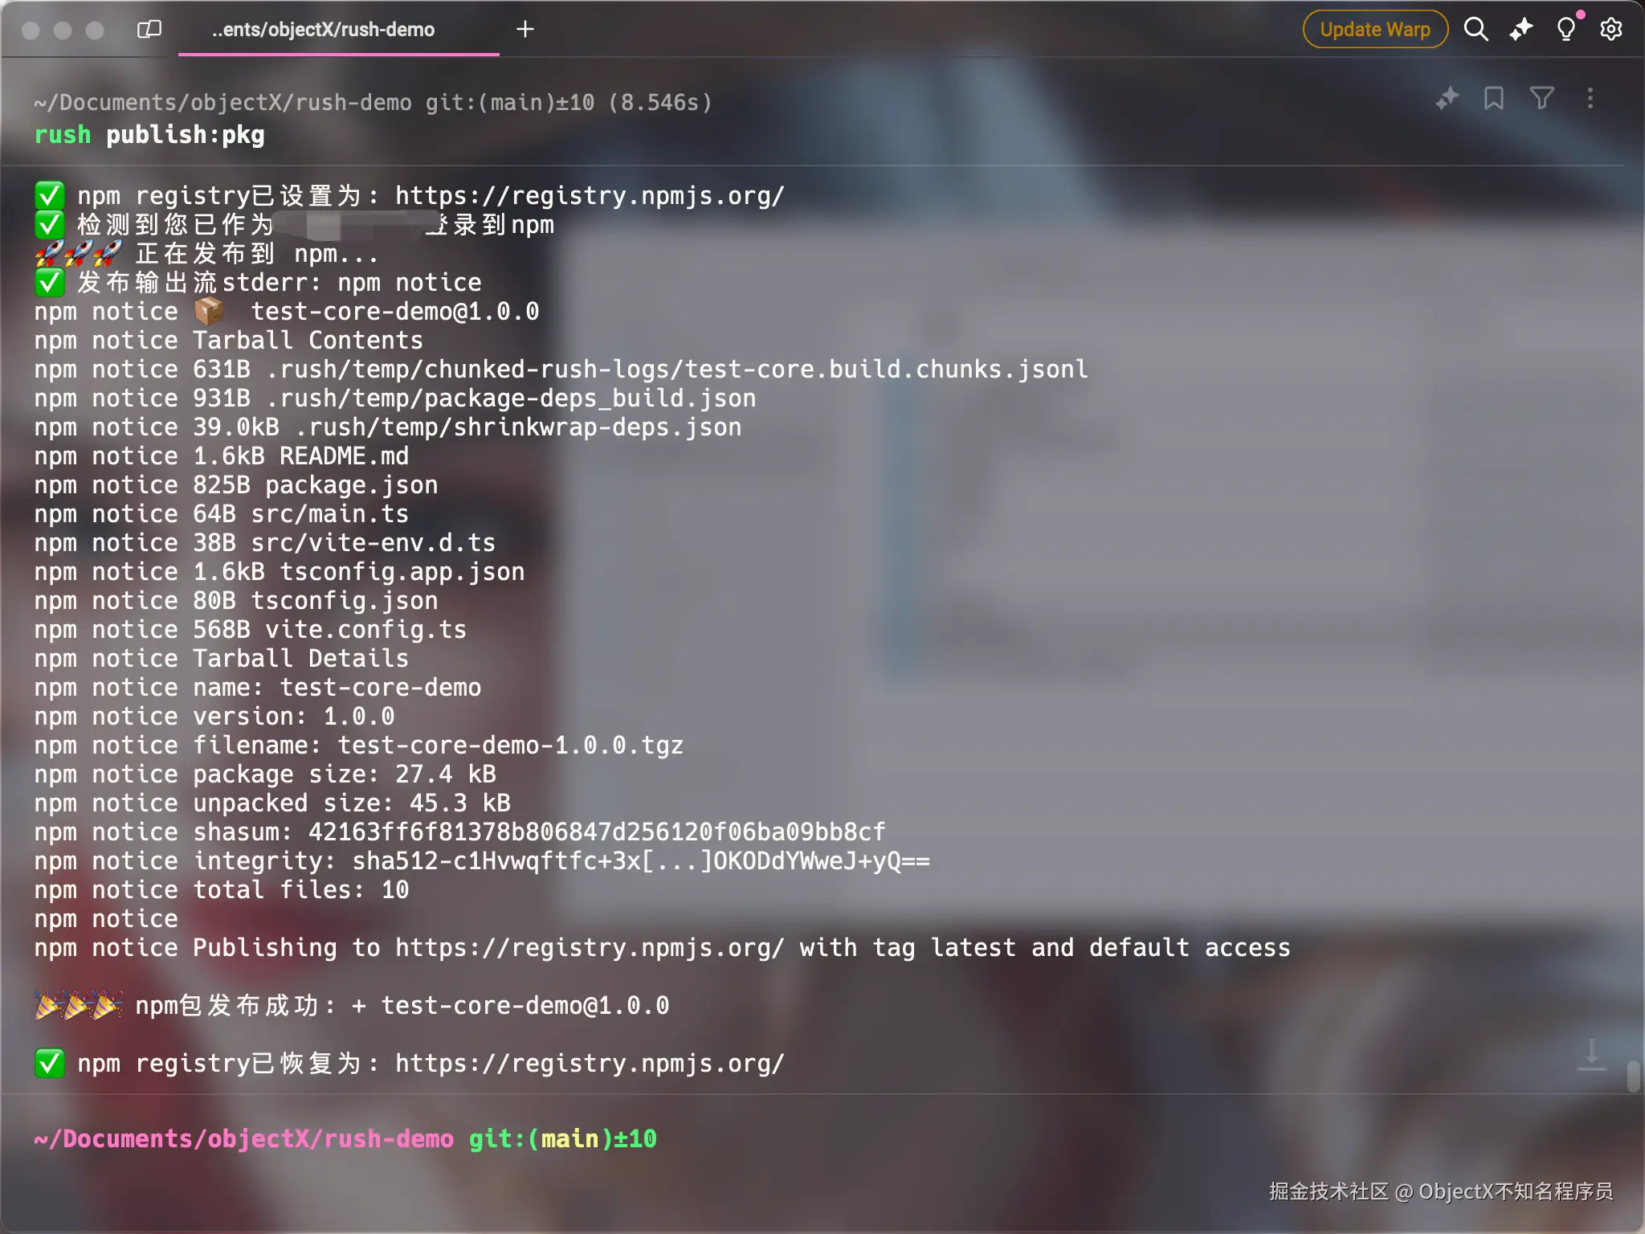Click registry.npmjs.org URL in first output line
Screen dimensions: 1645x1234
pyautogui.click(x=589, y=196)
